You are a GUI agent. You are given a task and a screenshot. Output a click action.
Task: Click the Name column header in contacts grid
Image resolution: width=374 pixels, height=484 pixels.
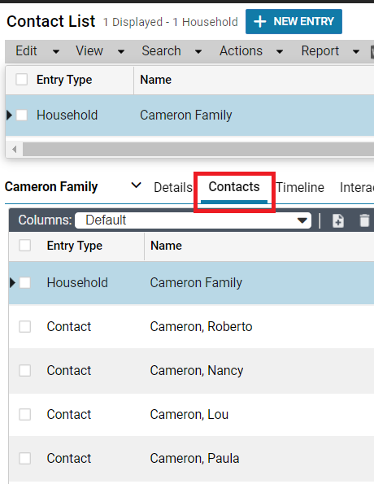tap(166, 246)
